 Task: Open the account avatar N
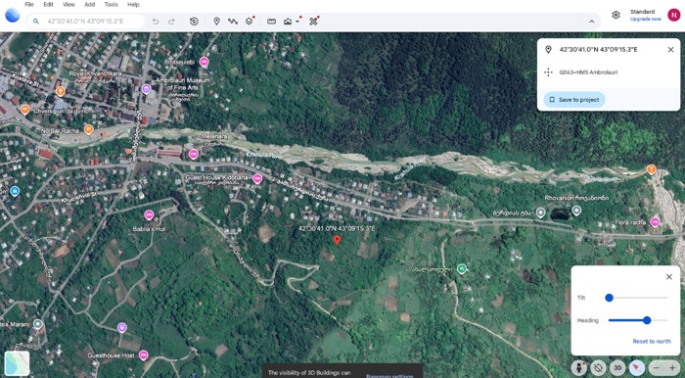pos(673,15)
